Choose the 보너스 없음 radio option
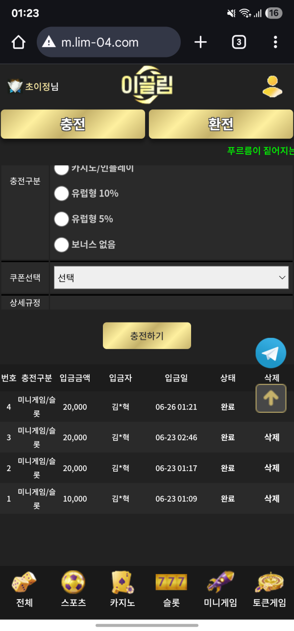Screen dimensions: 294x631 coord(61,245)
